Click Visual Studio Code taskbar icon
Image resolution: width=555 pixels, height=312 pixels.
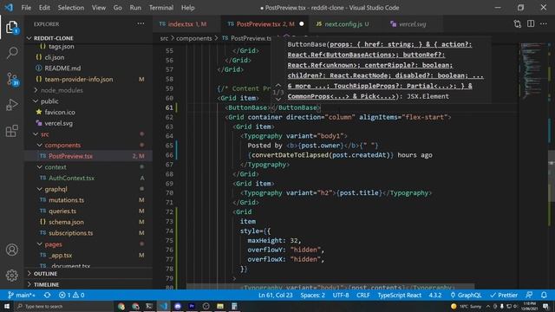tap(163, 306)
